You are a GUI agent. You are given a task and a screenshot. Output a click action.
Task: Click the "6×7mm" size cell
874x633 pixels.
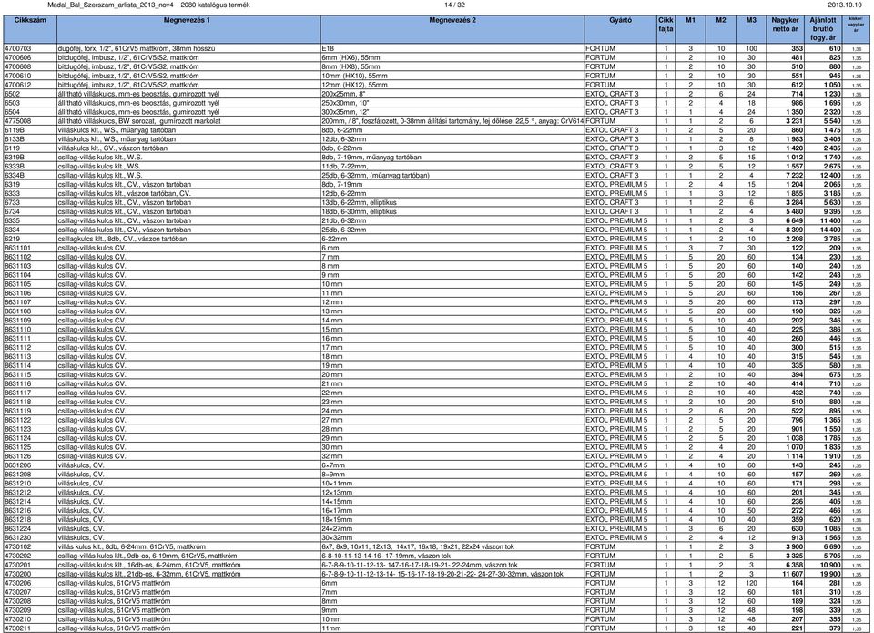[333, 465]
